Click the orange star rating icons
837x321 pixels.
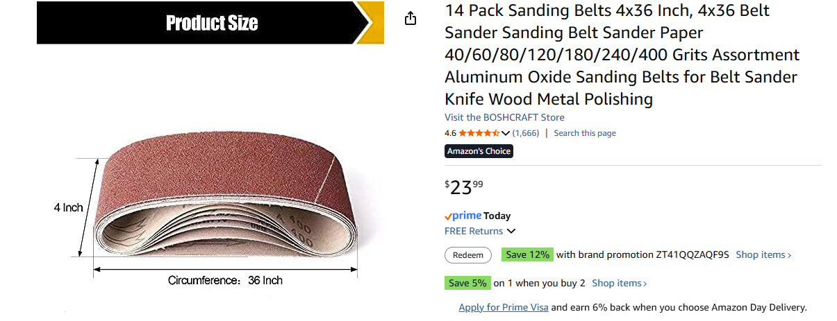(479, 133)
